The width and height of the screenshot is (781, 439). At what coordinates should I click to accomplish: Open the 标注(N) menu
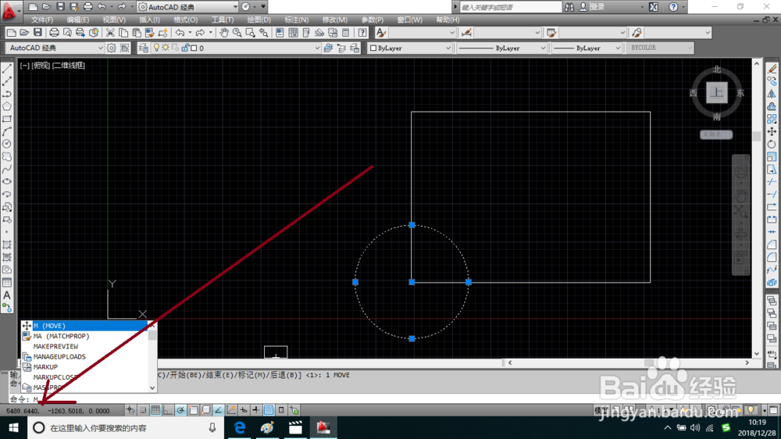click(x=296, y=20)
